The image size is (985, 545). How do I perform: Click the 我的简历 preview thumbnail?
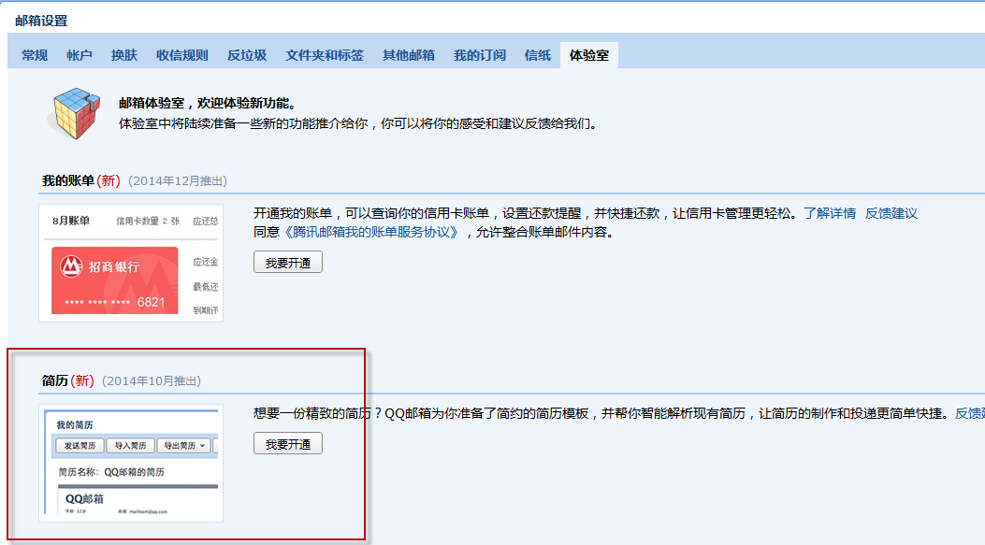(131, 464)
